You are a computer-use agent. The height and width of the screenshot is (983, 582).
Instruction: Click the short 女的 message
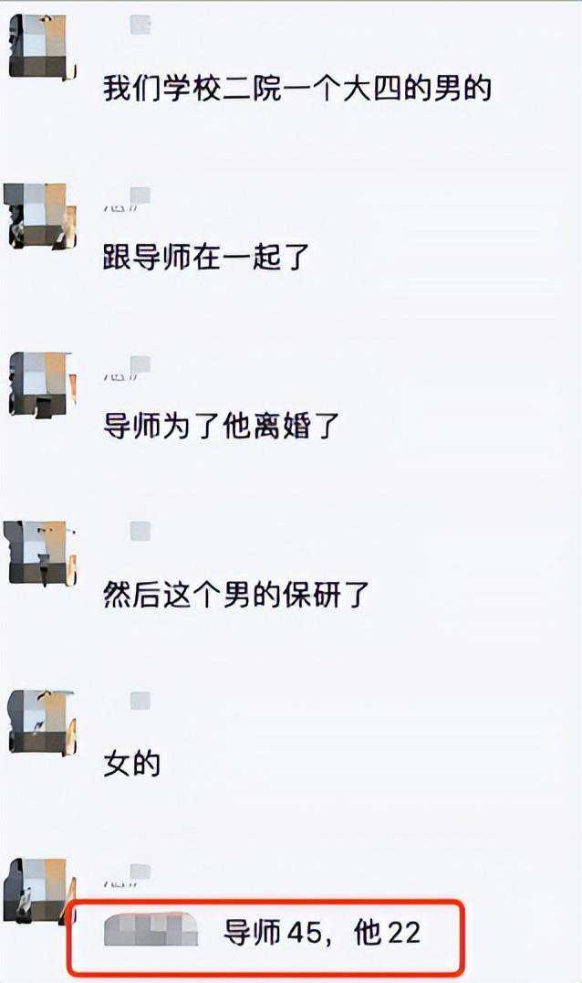click(132, 764)
